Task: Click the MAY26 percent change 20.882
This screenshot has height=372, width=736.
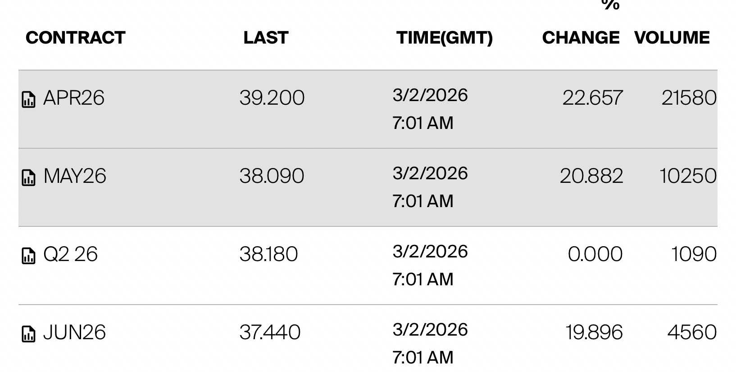Action: click(591, 176)
